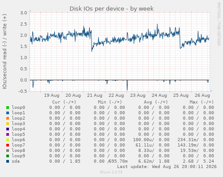
Task: Select the loop6 legend label
Action: point(18,140)
